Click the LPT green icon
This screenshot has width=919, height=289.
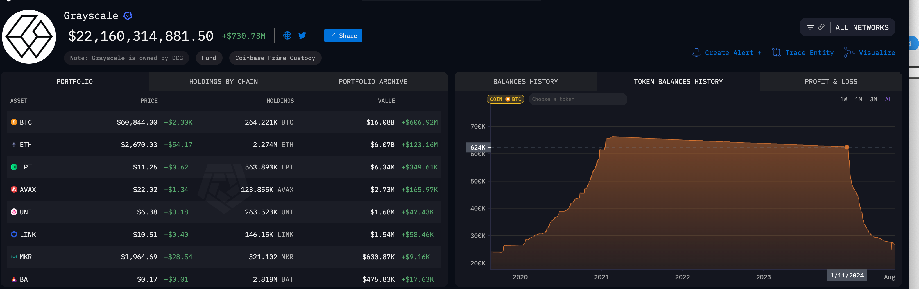[14, 167]
